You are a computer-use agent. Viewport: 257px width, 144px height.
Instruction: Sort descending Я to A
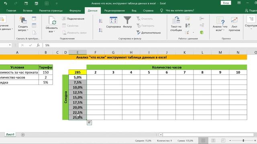point(101,30)
